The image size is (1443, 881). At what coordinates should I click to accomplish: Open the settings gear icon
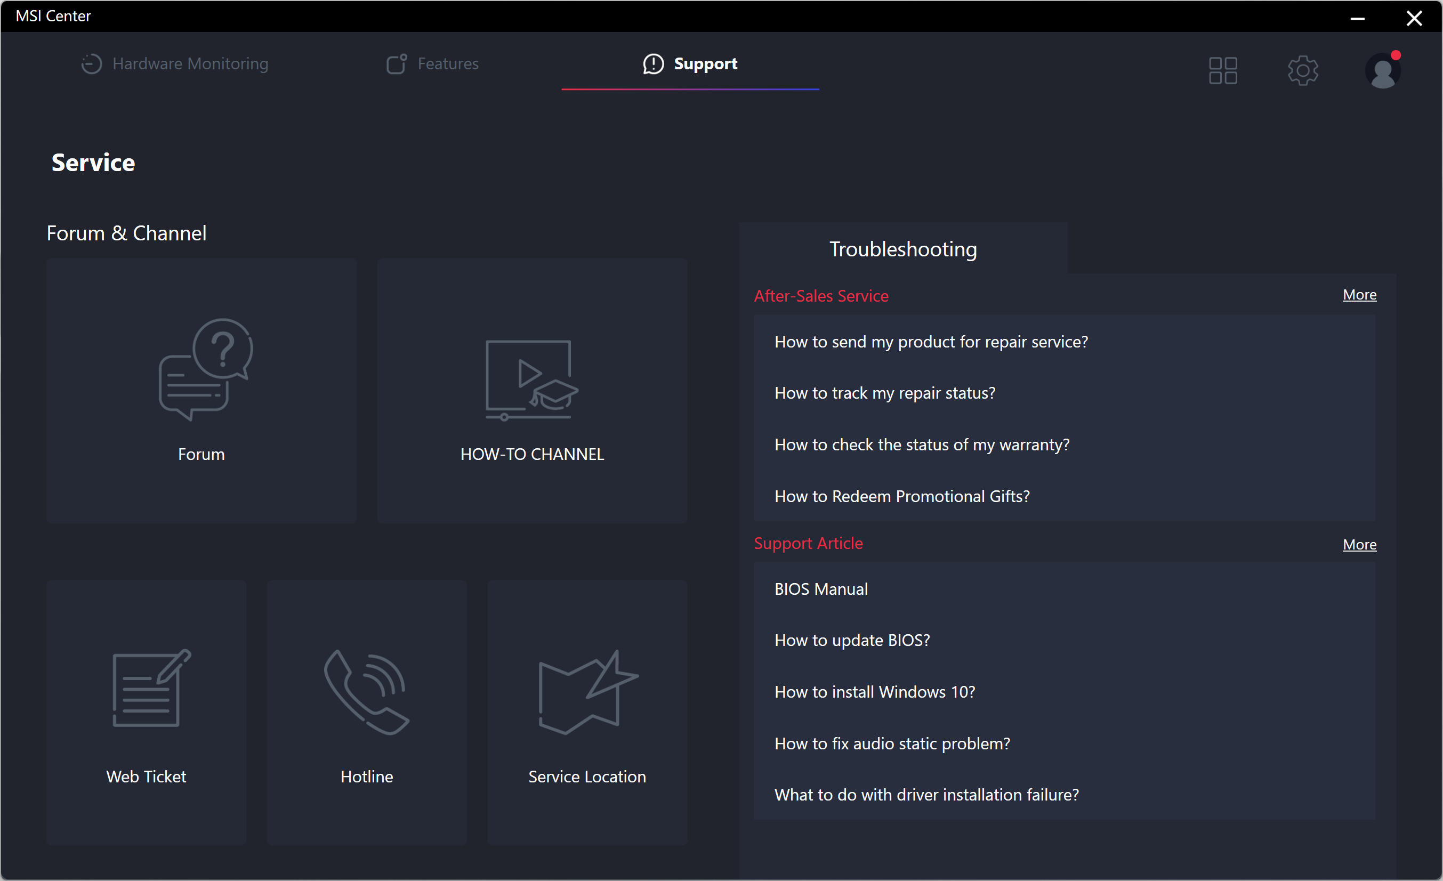pyautogui.click(x=1302, y=71)
